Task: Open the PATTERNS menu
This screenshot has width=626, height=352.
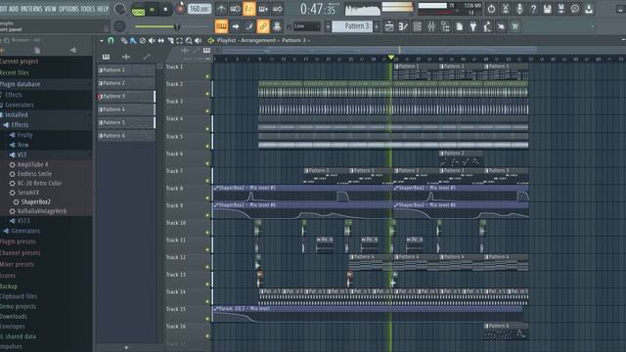Action: click(x=31, y=9)
